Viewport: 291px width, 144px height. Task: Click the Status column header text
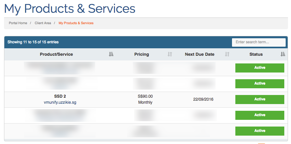click(x=256, y=54)
